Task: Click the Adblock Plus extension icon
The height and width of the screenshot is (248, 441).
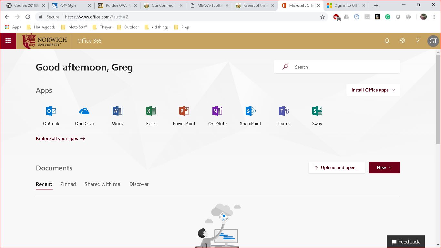Action: pyautogui.click(x=336, y=17)
